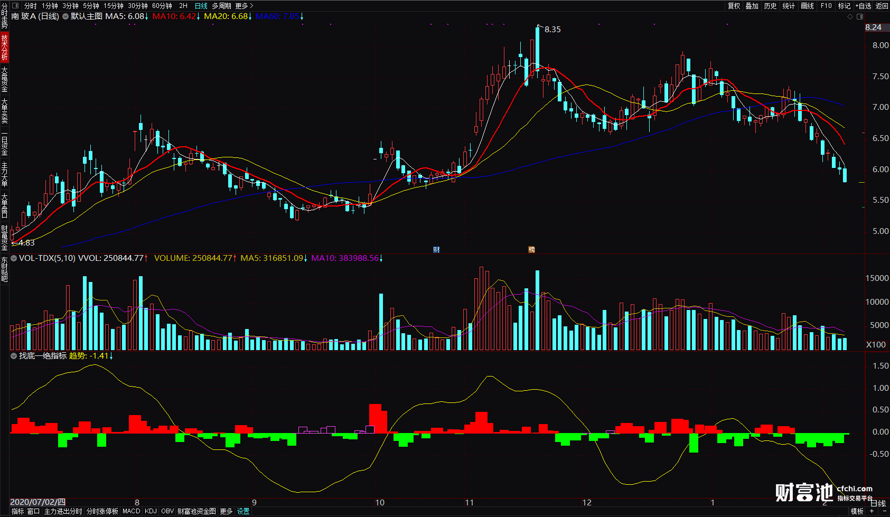Open the 东财贴吧 sidebar tab
Image resolution: width=890 pixels, height=517 pixels.
point(4,270)
